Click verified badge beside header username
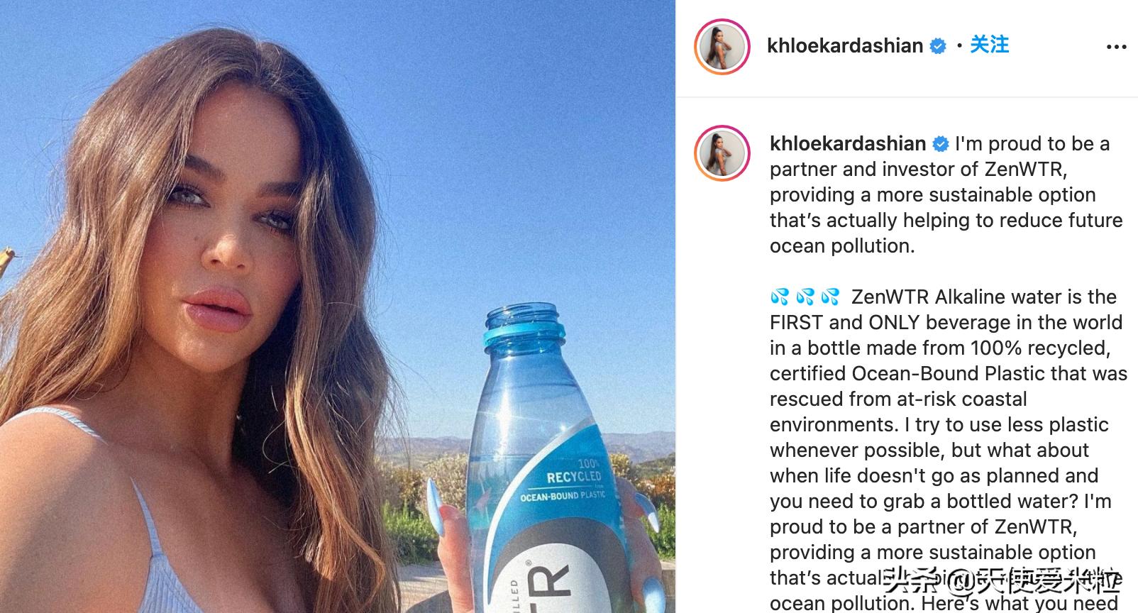The width and height of the screenshot is (1138, 613). pos(938,46)
